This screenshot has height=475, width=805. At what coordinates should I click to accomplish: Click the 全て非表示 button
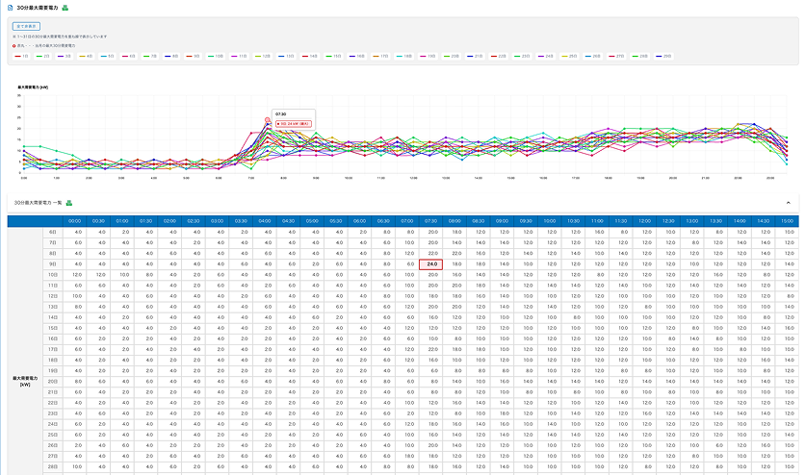click(x=26, y=26)
